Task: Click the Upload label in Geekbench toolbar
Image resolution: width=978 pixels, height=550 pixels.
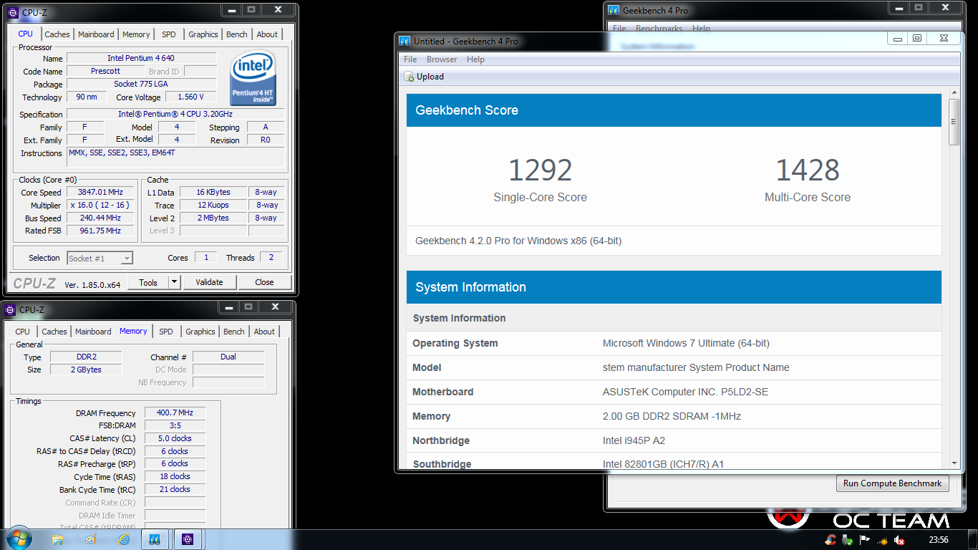Action: click(x=430, y=77)
